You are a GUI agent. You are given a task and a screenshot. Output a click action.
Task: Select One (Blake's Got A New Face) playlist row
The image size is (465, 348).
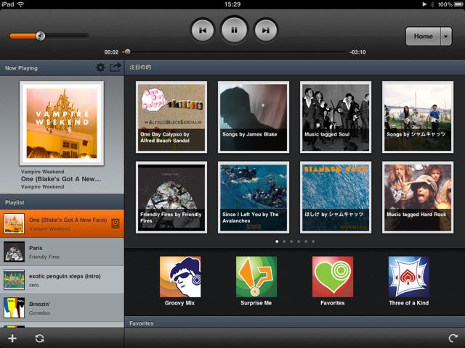(62, 224)
